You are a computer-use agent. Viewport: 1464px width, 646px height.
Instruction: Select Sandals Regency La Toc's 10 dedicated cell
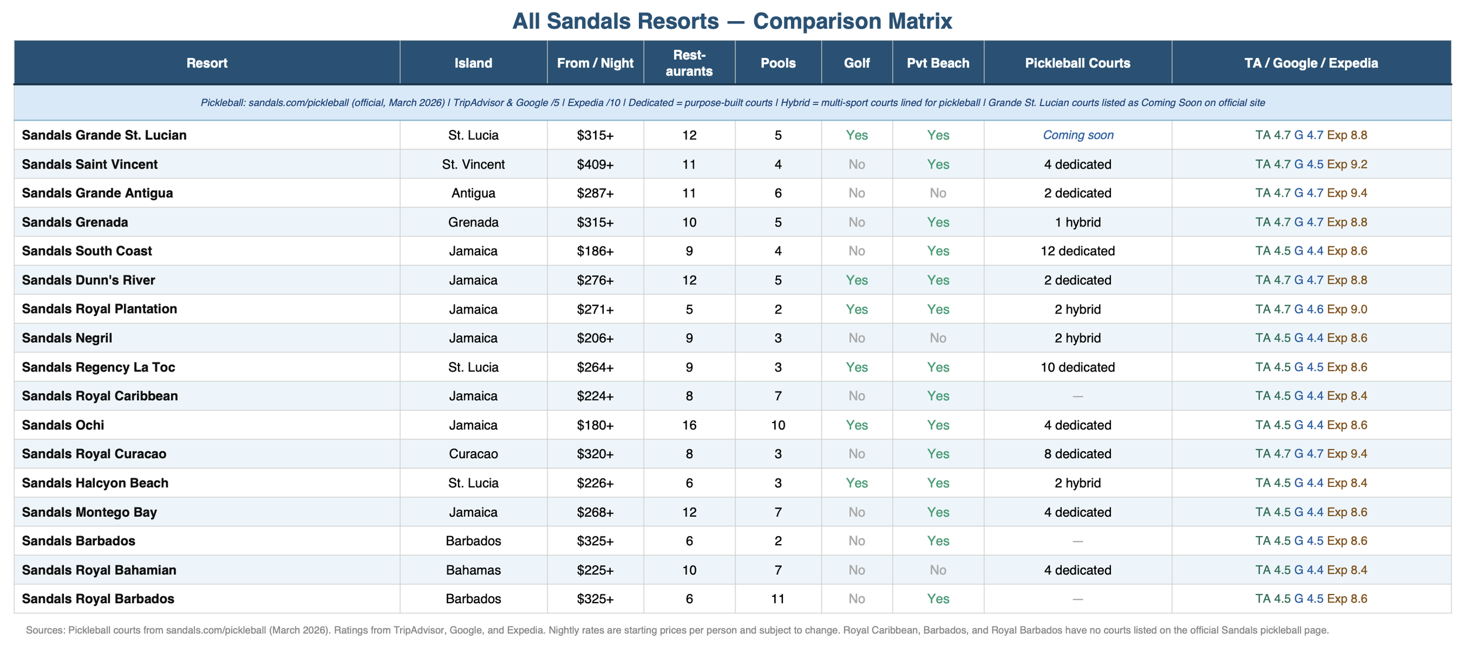[1078, 367]
